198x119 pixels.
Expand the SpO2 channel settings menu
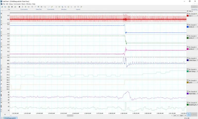tap(187, 80)
